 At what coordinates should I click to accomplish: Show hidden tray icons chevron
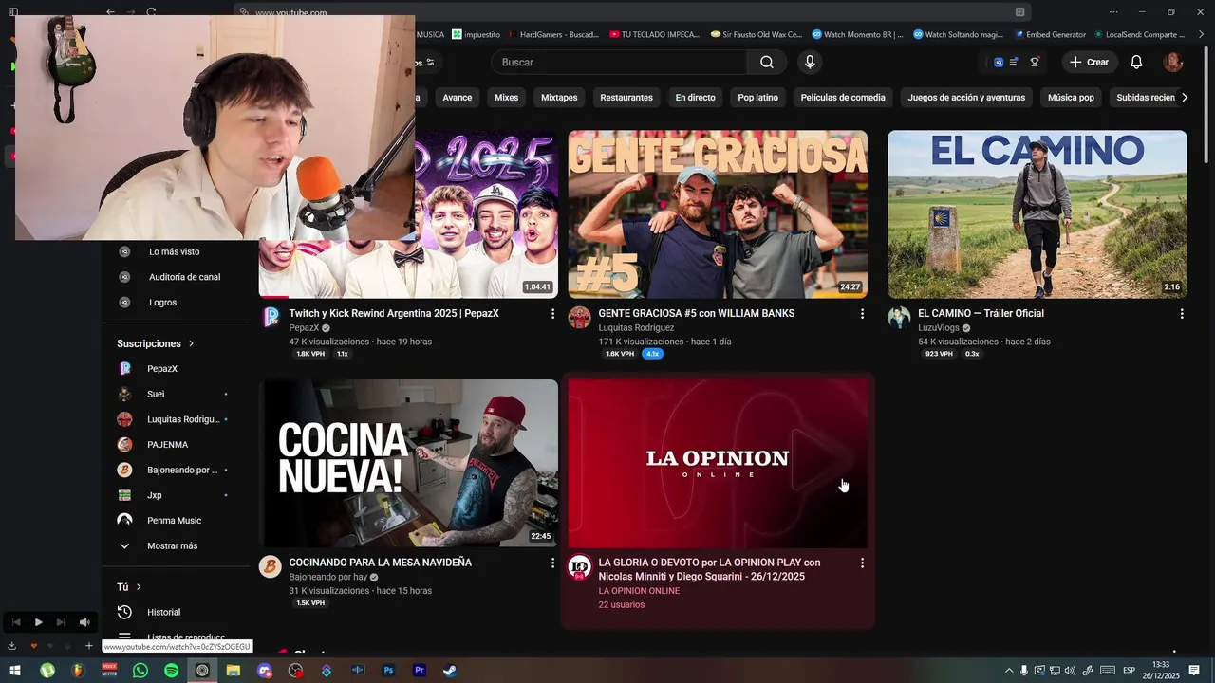(1008, 671)
